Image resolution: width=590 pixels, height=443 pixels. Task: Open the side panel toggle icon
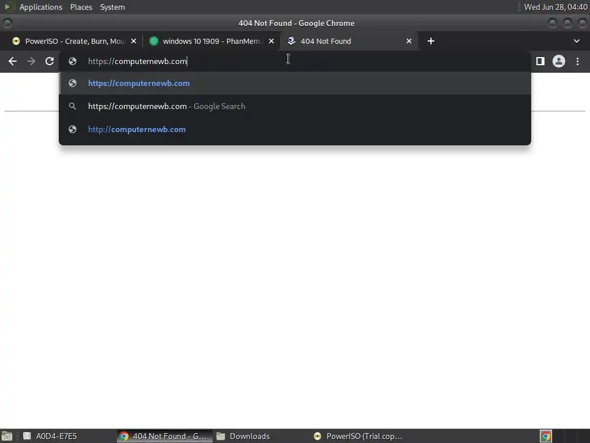point(540,61)
